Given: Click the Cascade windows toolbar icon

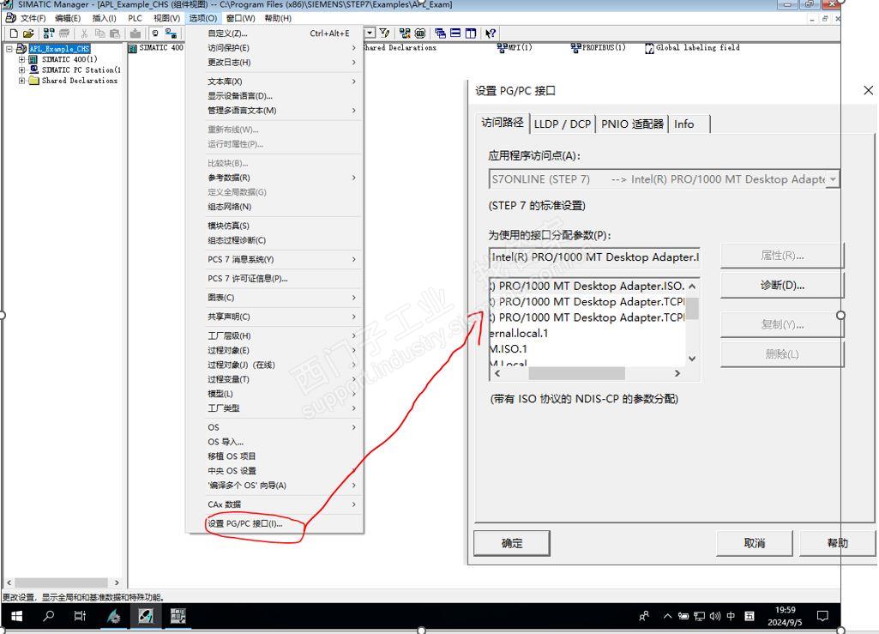Looking at the screenshot, I should [x=440, y=33].
